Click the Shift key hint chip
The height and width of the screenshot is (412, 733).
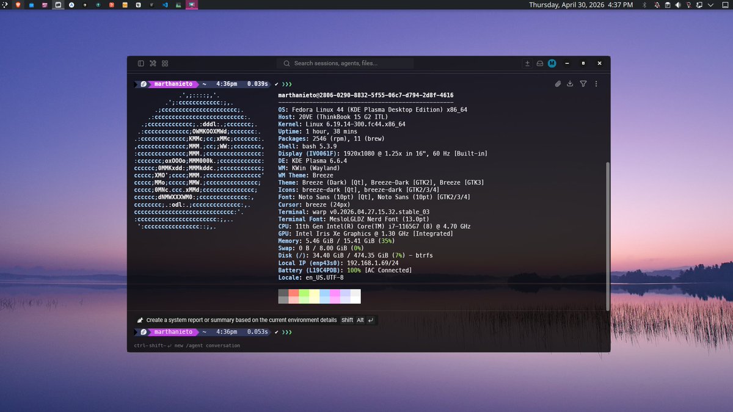click(x=347, y=320)
